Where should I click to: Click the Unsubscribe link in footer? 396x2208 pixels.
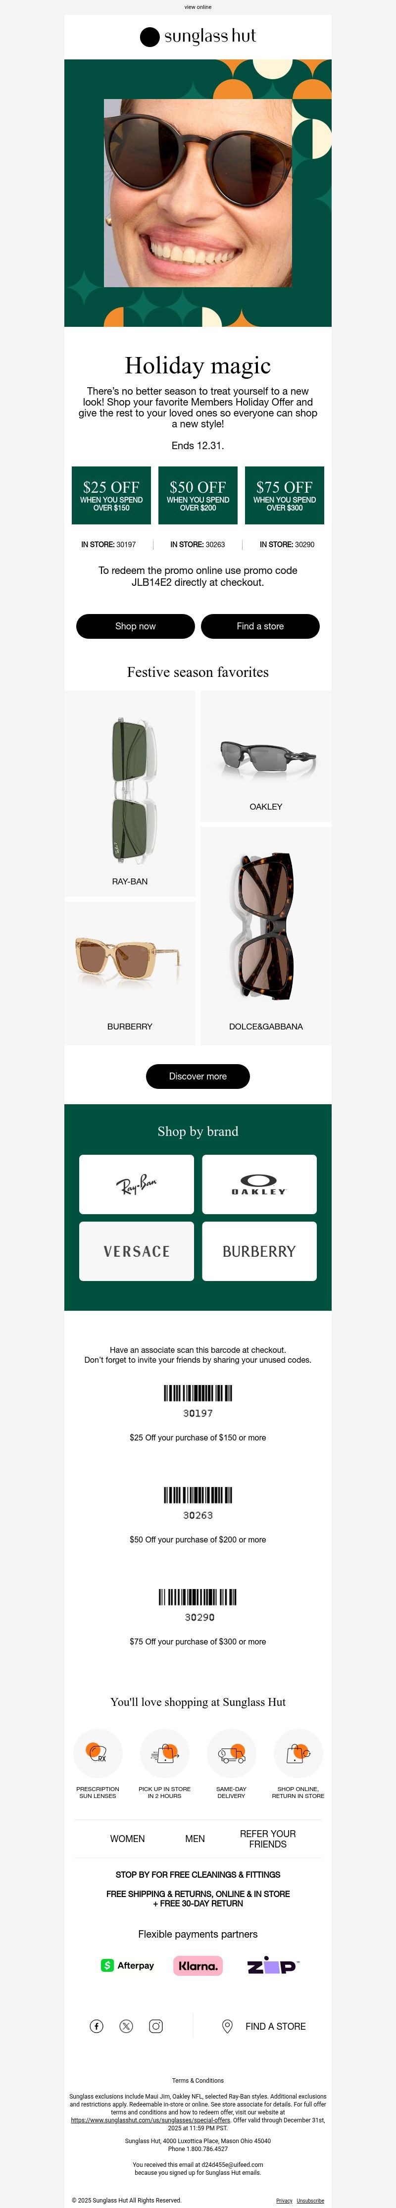pos(310,2200)
